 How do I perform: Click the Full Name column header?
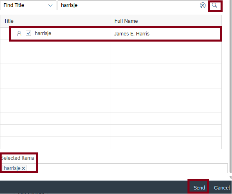[166, 21]
